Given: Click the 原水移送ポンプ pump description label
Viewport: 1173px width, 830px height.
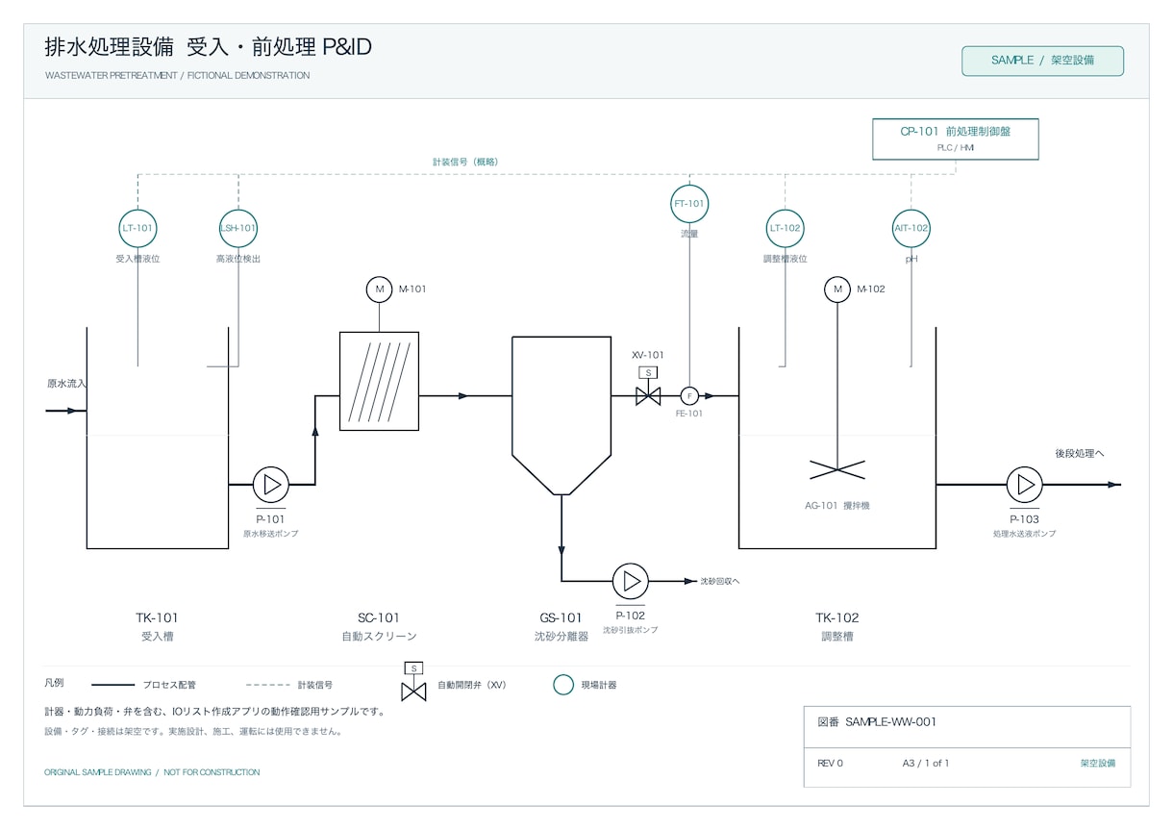Looking at the screenshot, I should (x=271, y=534).
